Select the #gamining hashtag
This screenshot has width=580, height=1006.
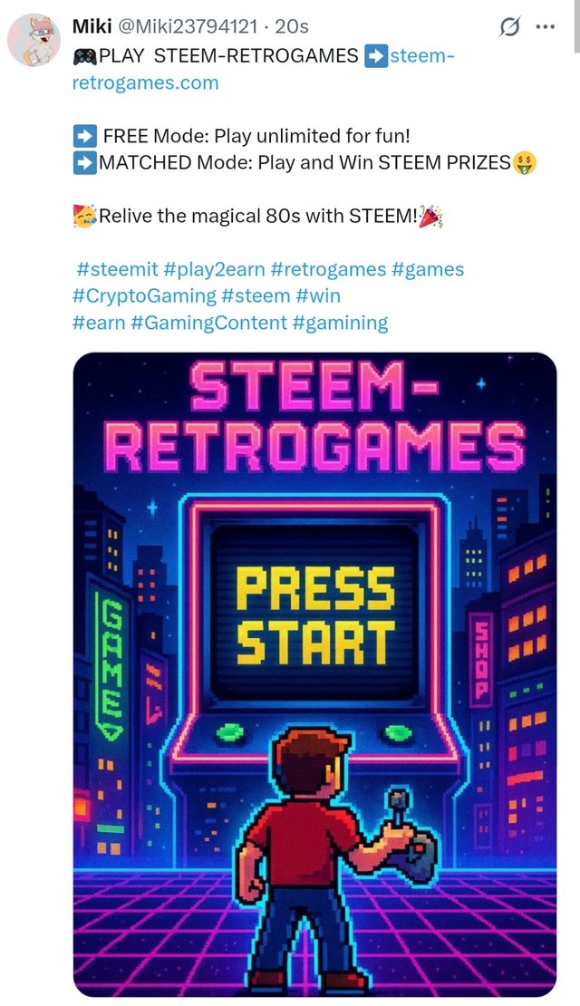[340, 323]
